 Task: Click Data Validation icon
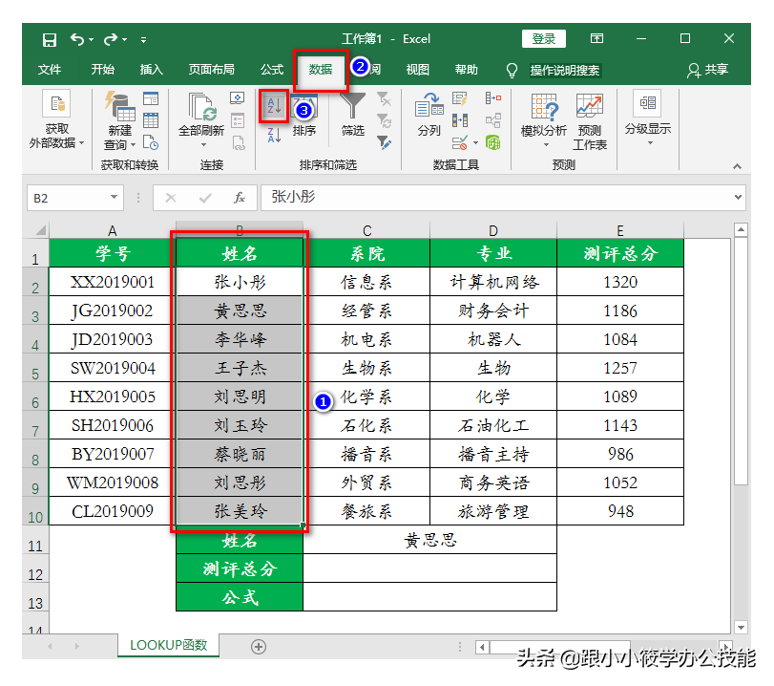tap(460, 142)
